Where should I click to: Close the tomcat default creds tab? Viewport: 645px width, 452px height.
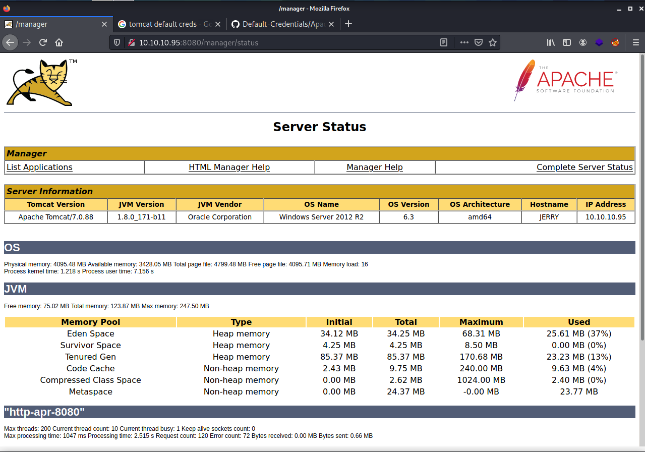pyautogui.click(x=218, y=24)
